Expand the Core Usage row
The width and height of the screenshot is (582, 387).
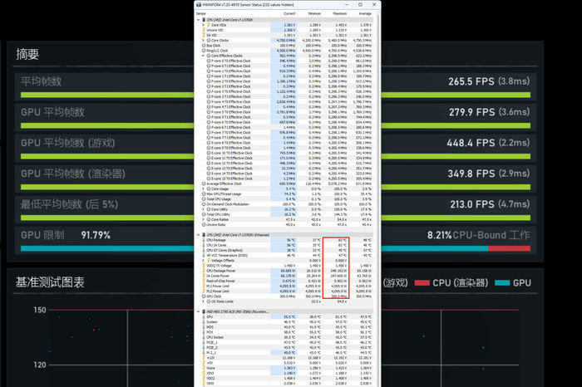203,189
